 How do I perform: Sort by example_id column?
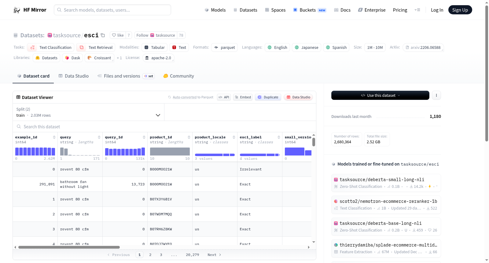pyautogui.click(x=54, y=137)
